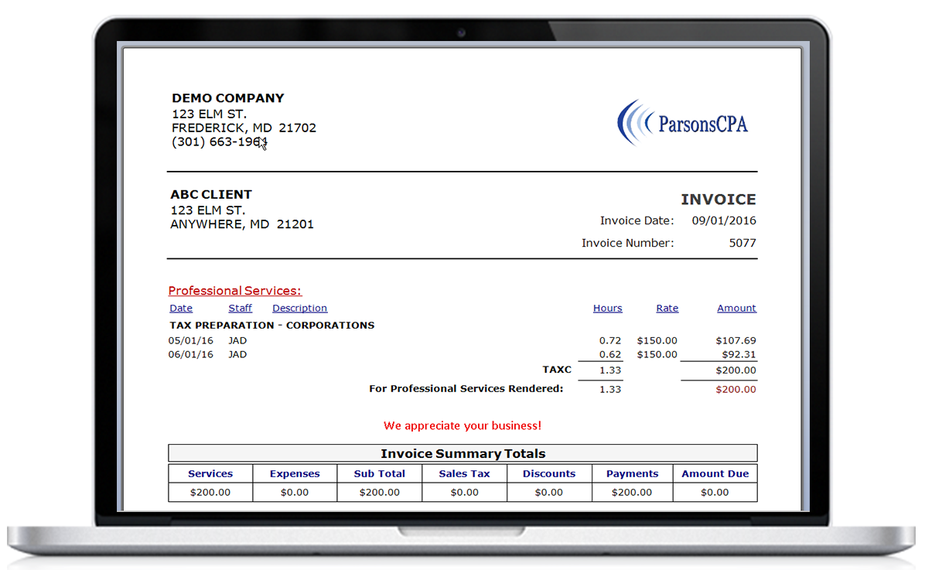The image size is (925, 570).
Task: Click the INVOICE title
Action: [718, 200]
